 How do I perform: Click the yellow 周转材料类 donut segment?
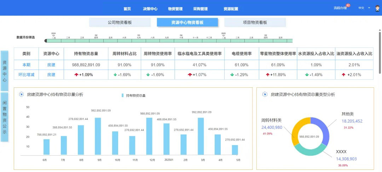tap(297, 130)
